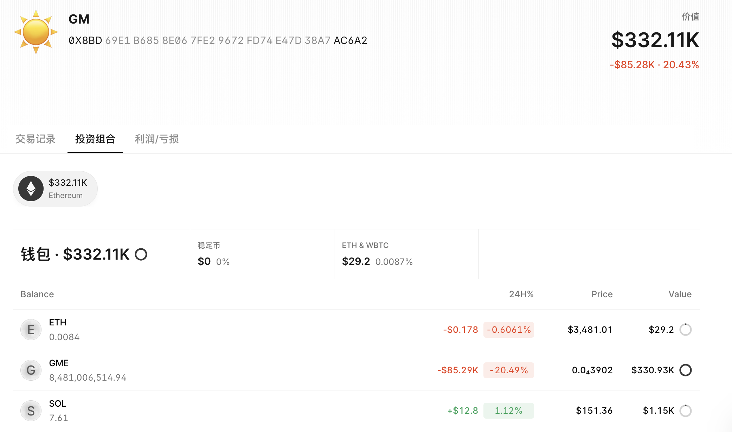Click the GME token name
The height and width of the screenshot is (432, 732).
coord(59,363)
